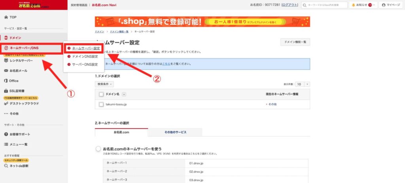Open TOP from the home icon
405x183 pixels.
6,17
